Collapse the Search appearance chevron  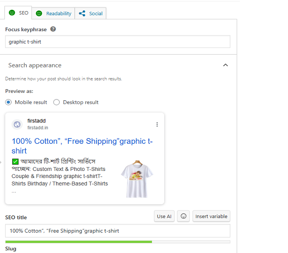(x=225, y=65)
